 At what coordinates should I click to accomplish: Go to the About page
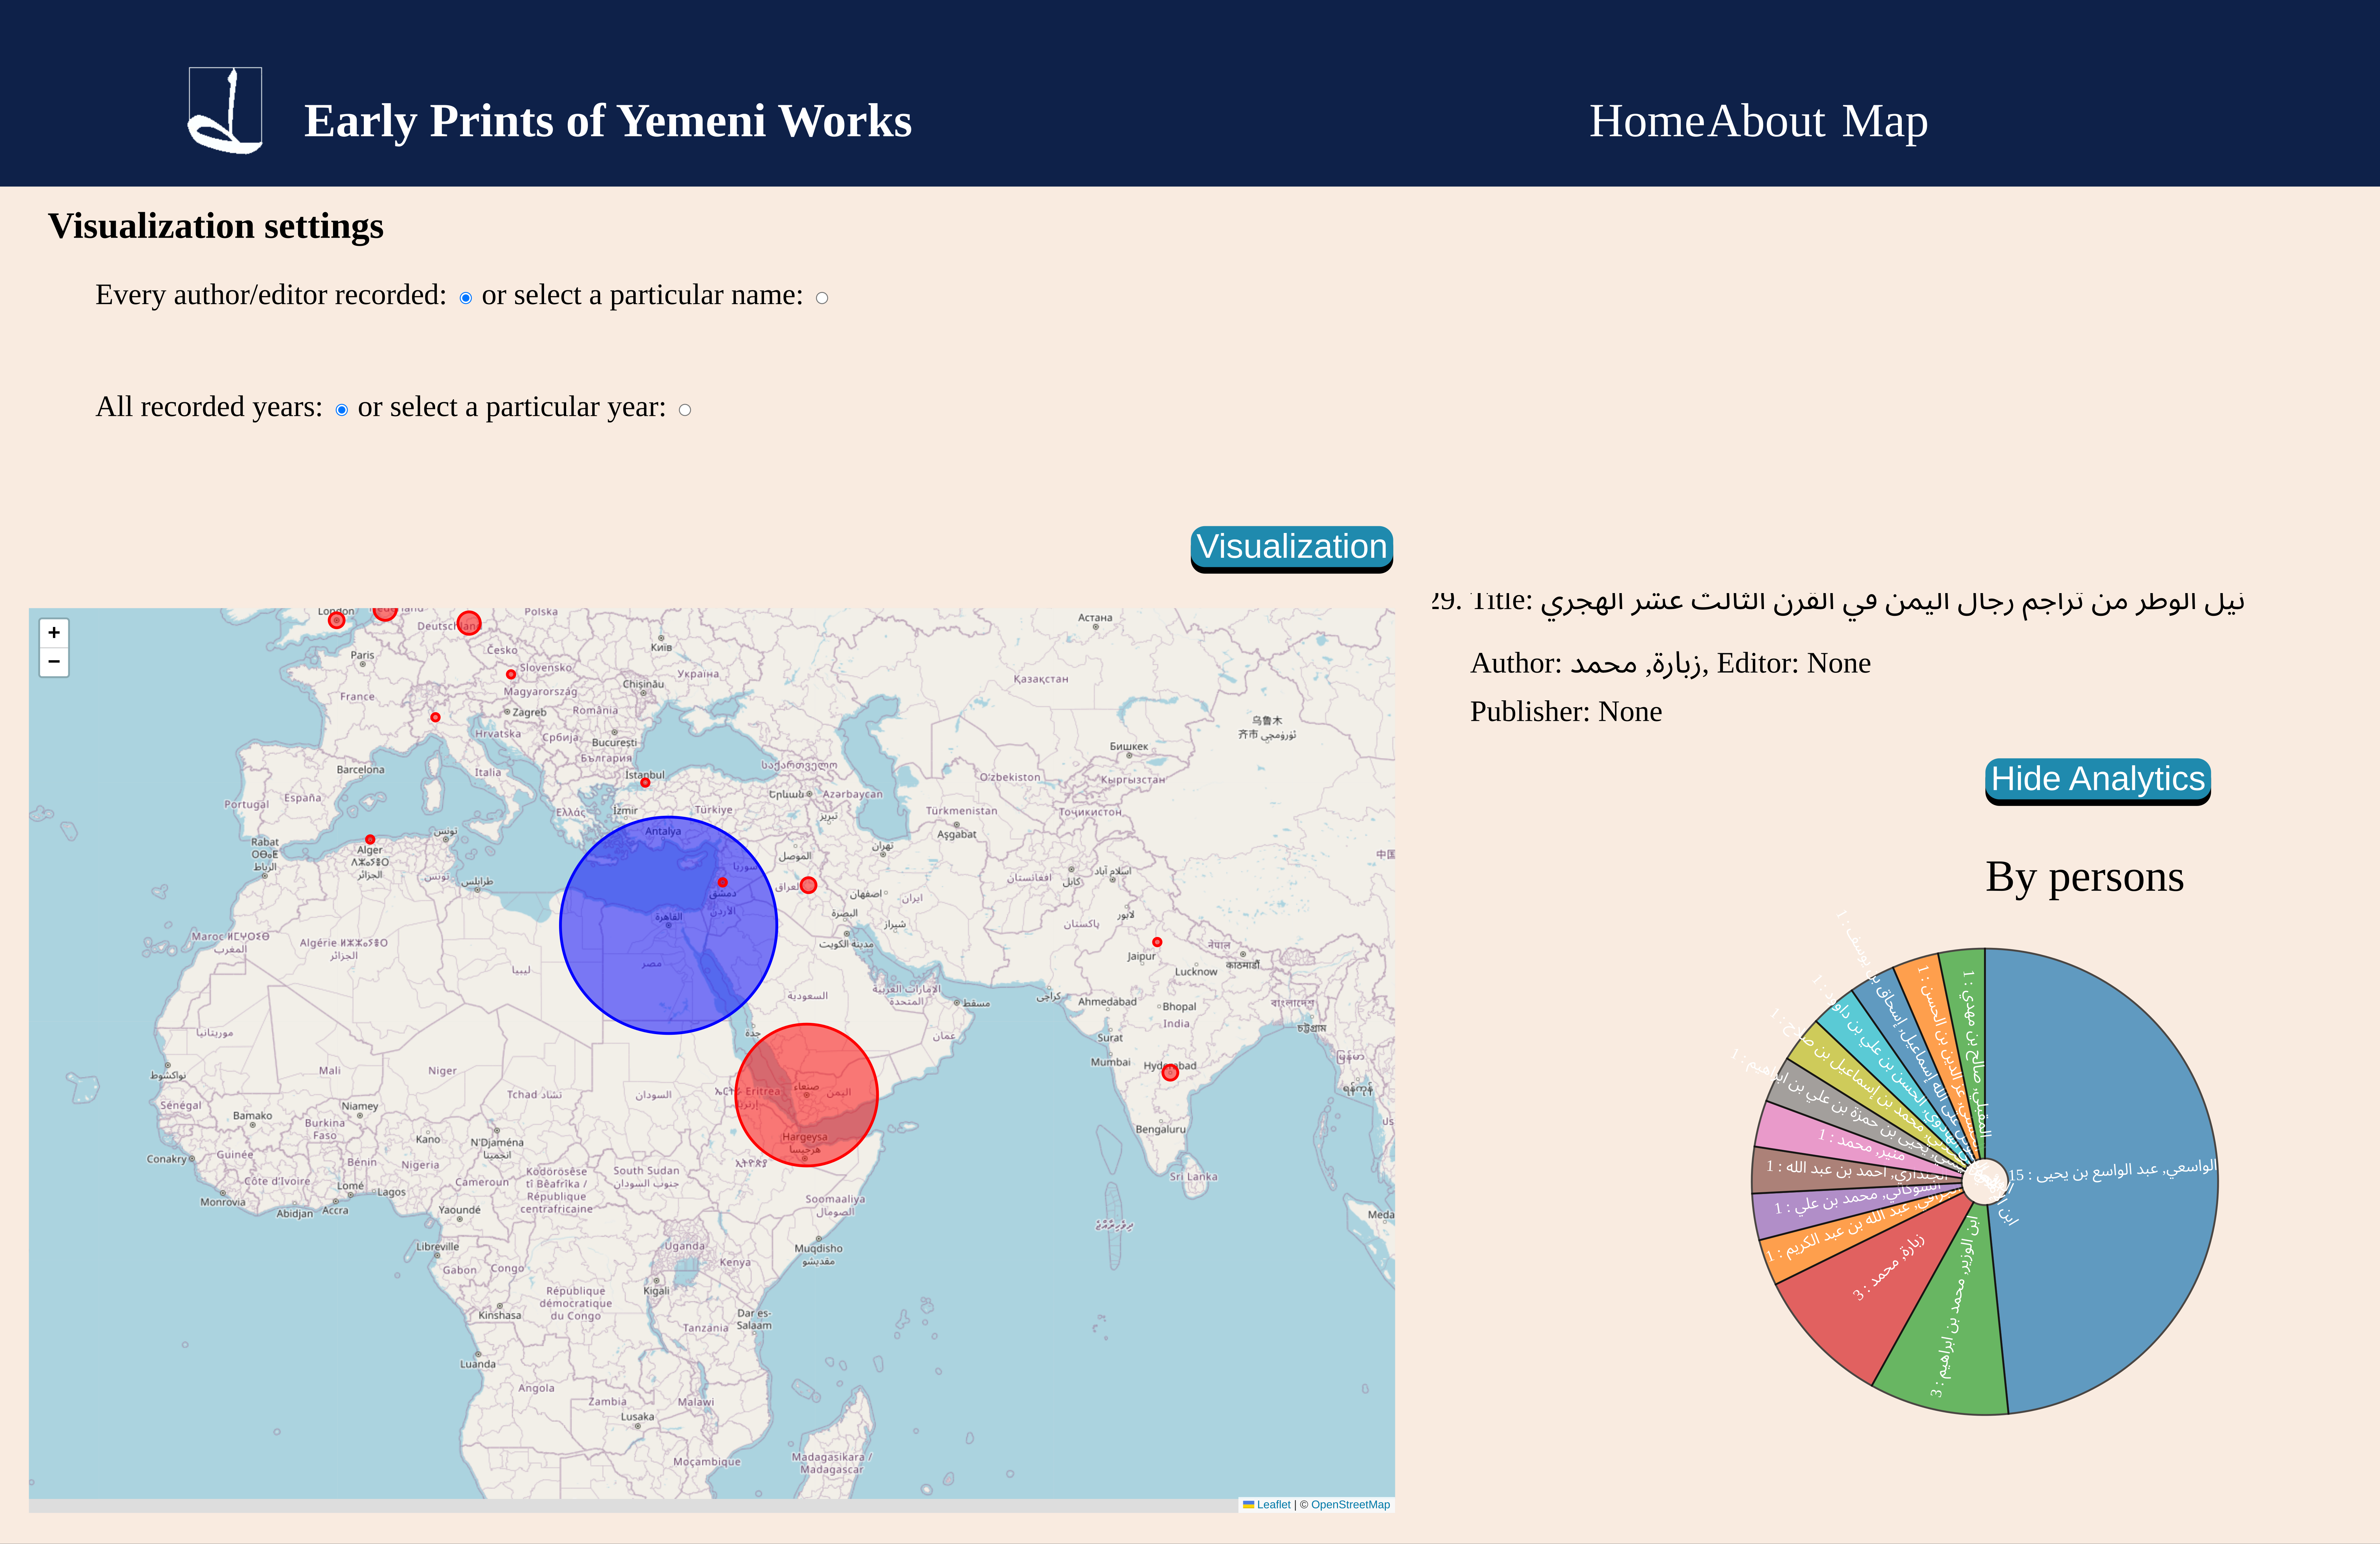(x=1766, y=121)
